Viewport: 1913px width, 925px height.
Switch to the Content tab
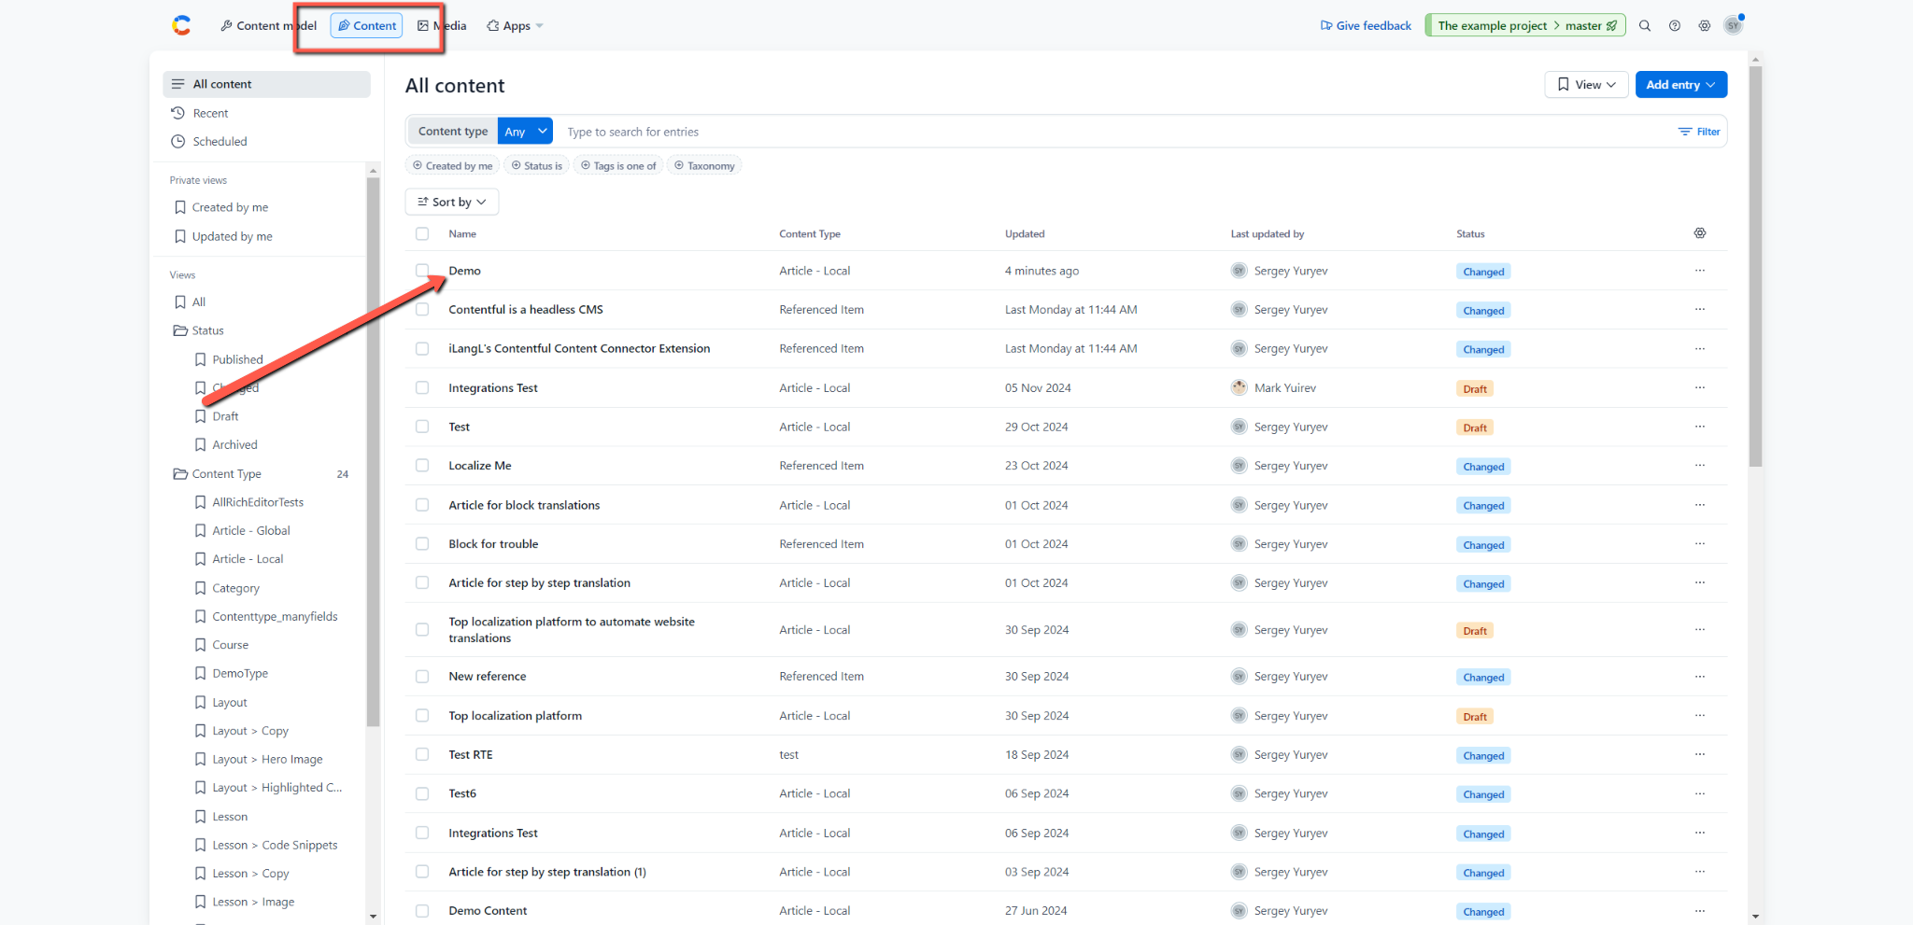(x=366, y=26)
